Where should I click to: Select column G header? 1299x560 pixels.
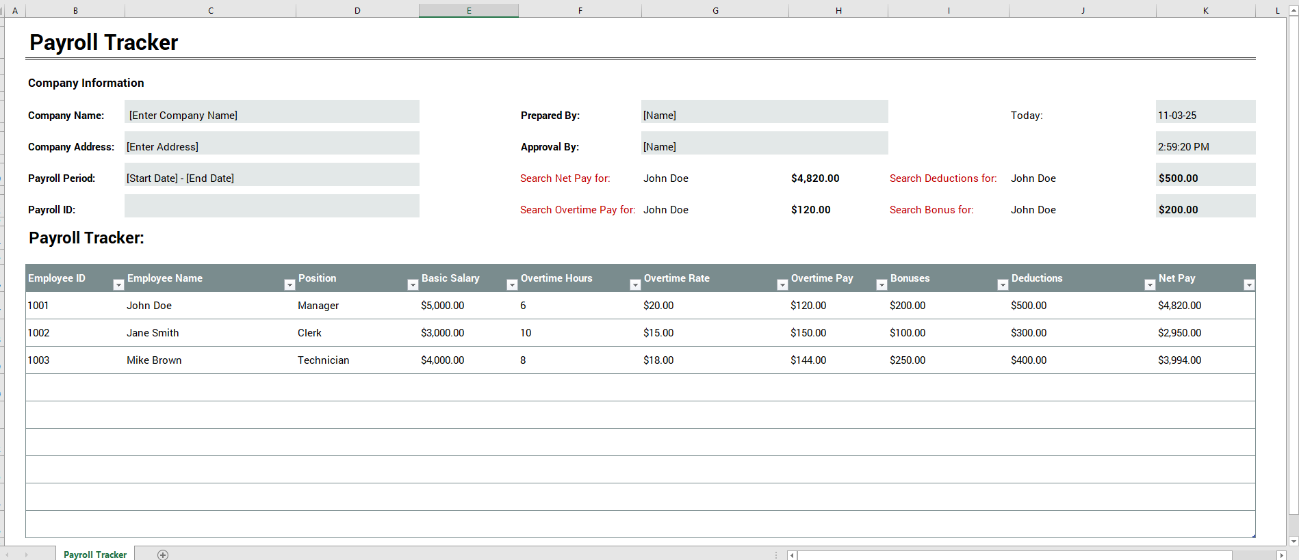coord(715,10)
